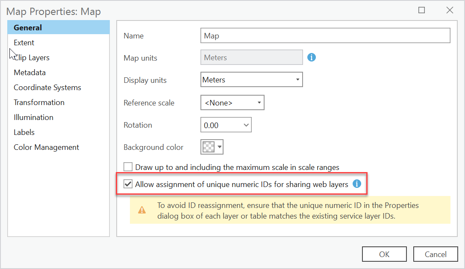Click inside the Name text field
Screen dimensions: 465x269
(325, 35)
